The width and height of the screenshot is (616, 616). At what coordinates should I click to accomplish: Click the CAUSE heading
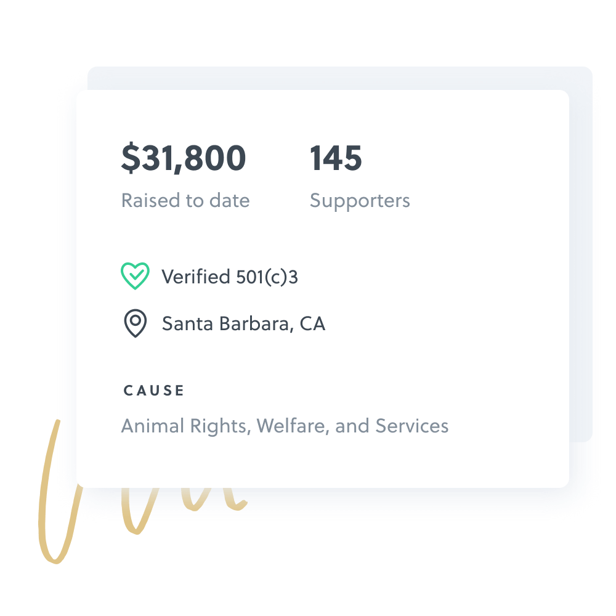click(x=154, y=391)
